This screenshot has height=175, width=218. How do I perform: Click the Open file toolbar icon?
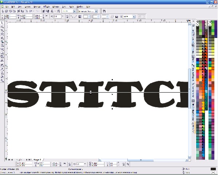click(7, 11)
